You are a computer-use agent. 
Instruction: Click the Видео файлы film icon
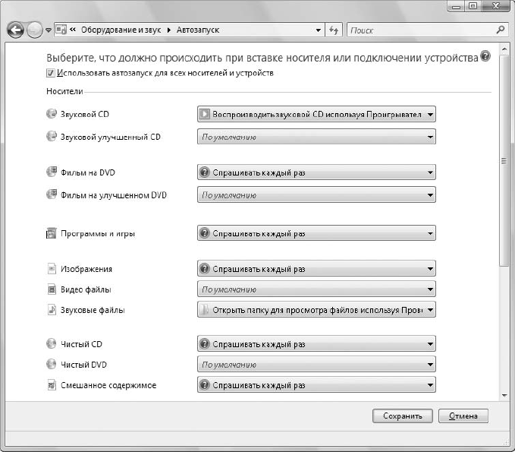point(52,289)
